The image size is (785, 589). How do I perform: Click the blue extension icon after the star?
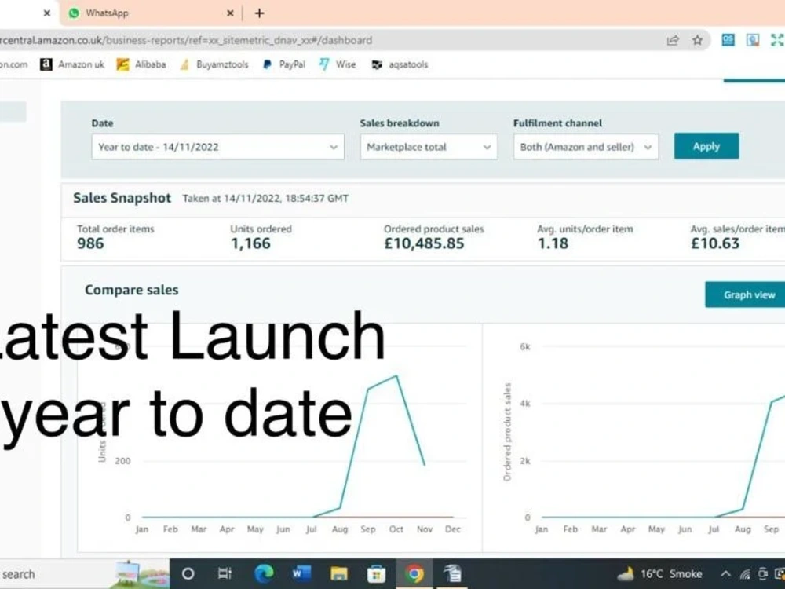coord(728,40)
